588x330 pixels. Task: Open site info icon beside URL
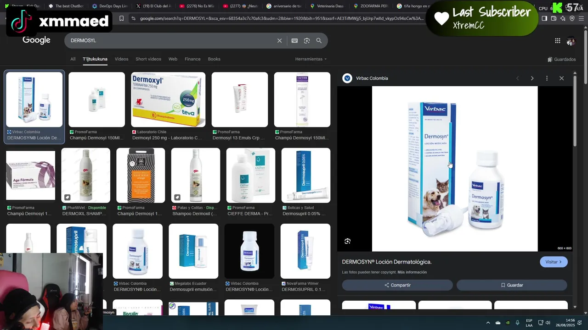click(x=133, y=18)
